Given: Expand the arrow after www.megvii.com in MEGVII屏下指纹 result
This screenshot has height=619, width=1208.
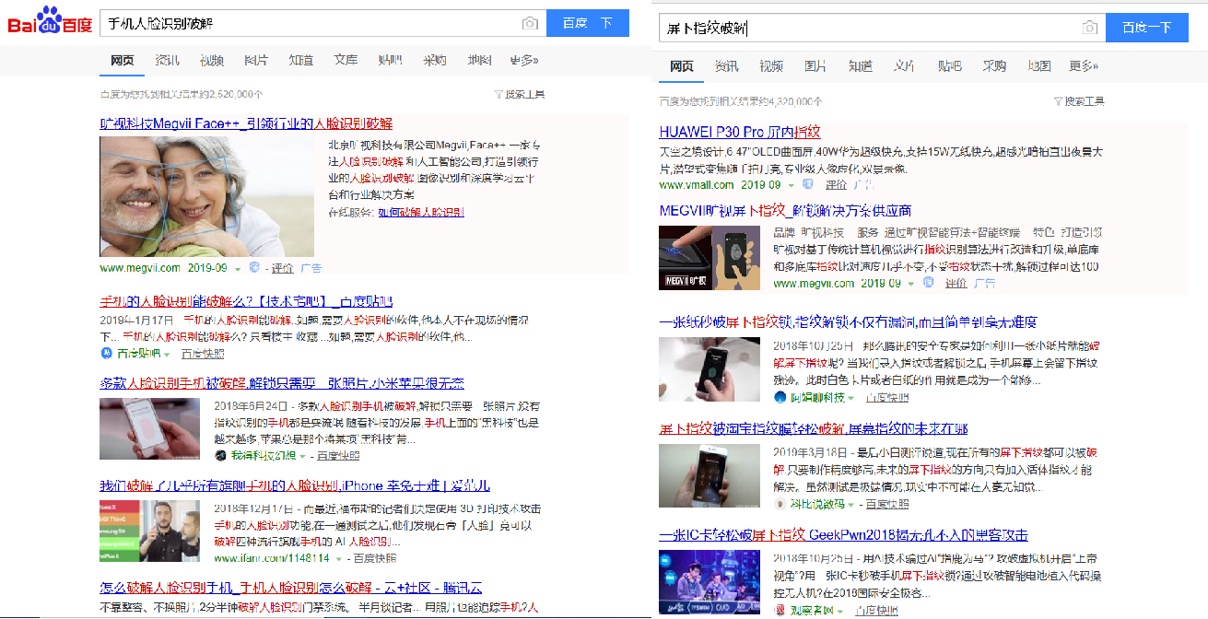Looking at the screenshot, I should tap(911, 284).
